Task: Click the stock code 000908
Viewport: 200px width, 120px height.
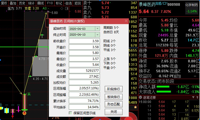Action: click(x=174, y=5)
